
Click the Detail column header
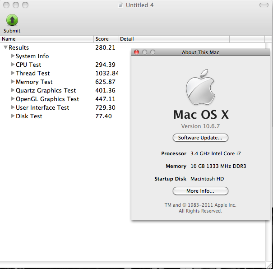pyautogui.click(x=174, y=39)
